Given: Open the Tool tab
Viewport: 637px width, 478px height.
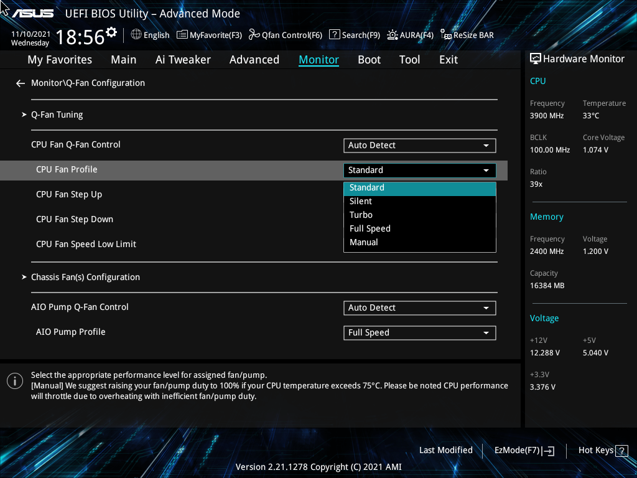Looking at the screenshot, I should pyautogui.click(x=409, y=60).
